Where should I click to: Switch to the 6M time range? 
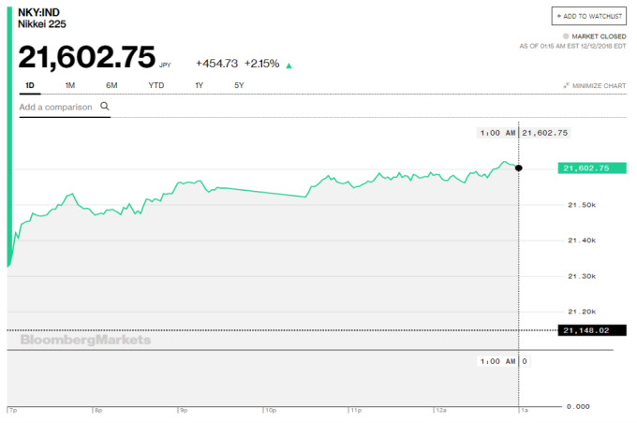pos(111,85)
